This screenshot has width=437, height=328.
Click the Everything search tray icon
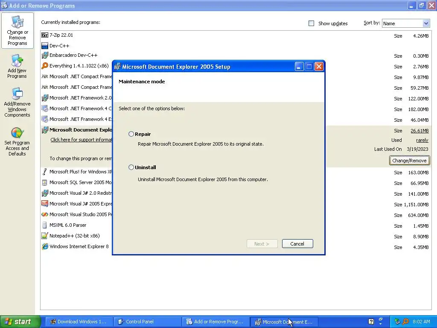[x=406, y=322]
